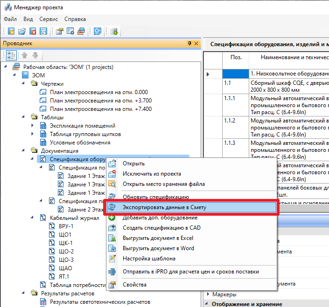Close the Проводник panel
Screen dimensions: 329x307
pyautogui.click(x=196, y=43)
